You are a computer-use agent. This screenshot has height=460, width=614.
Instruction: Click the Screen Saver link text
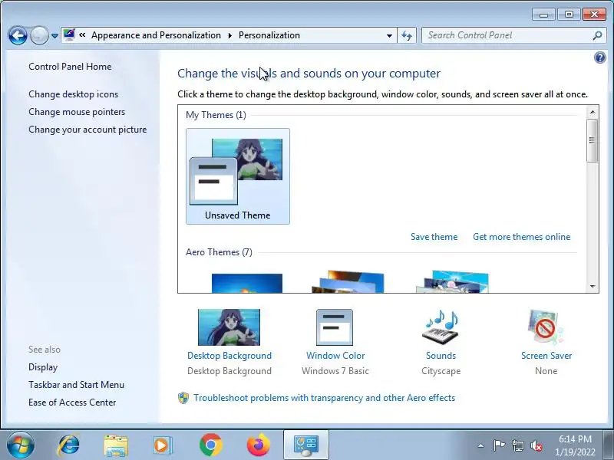(x=546, y=356)
